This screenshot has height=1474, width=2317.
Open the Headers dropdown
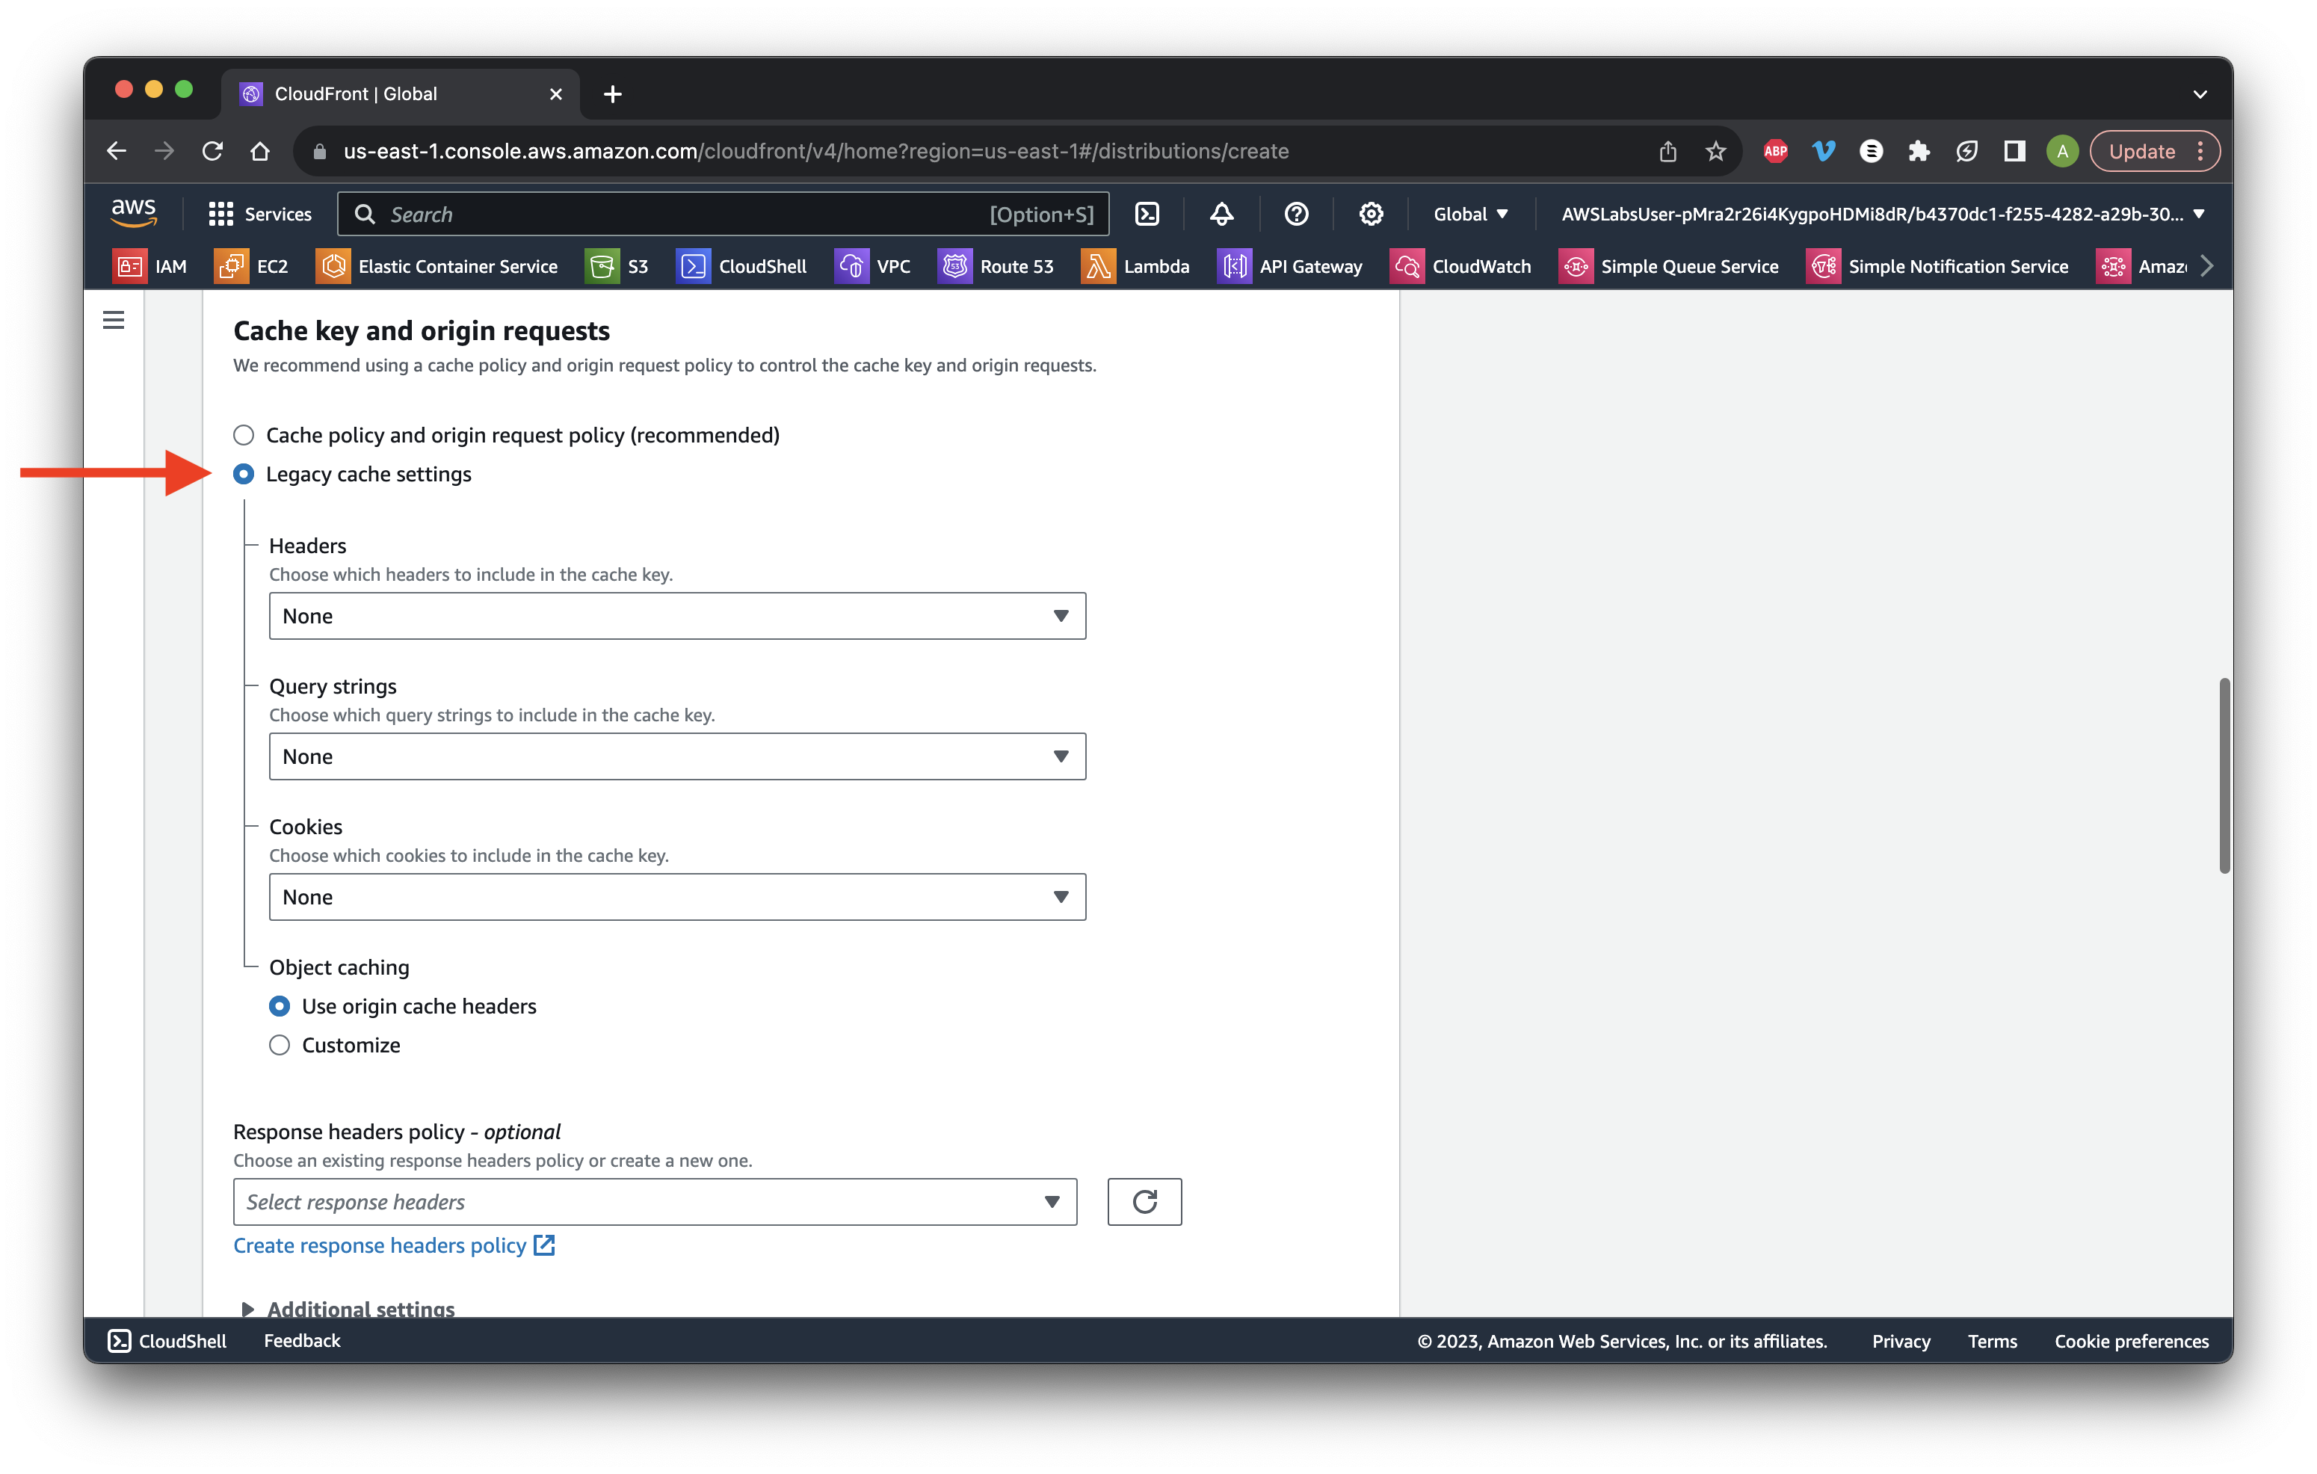(x=677, y=616)
